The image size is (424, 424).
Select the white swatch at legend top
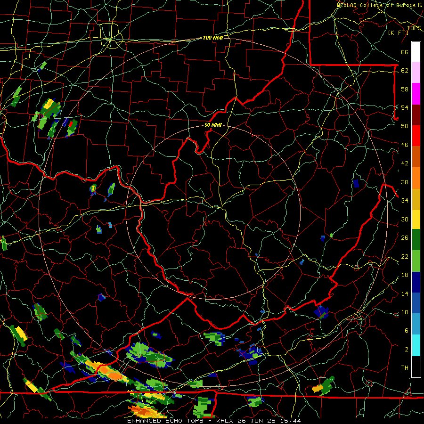pyautogui.click(x=416, y=52)
